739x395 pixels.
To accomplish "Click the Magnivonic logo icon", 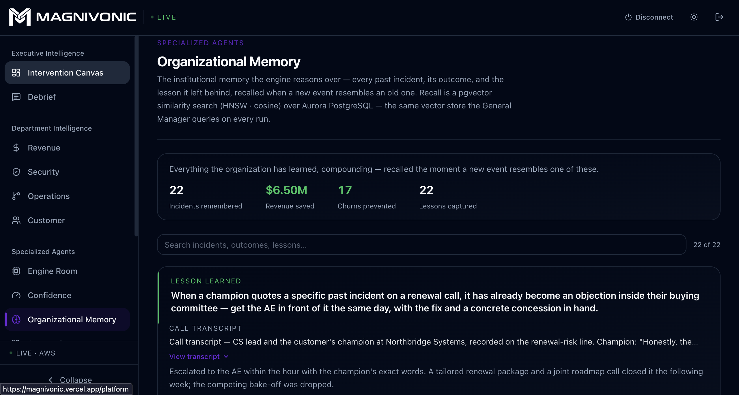I will pos(20,17).
